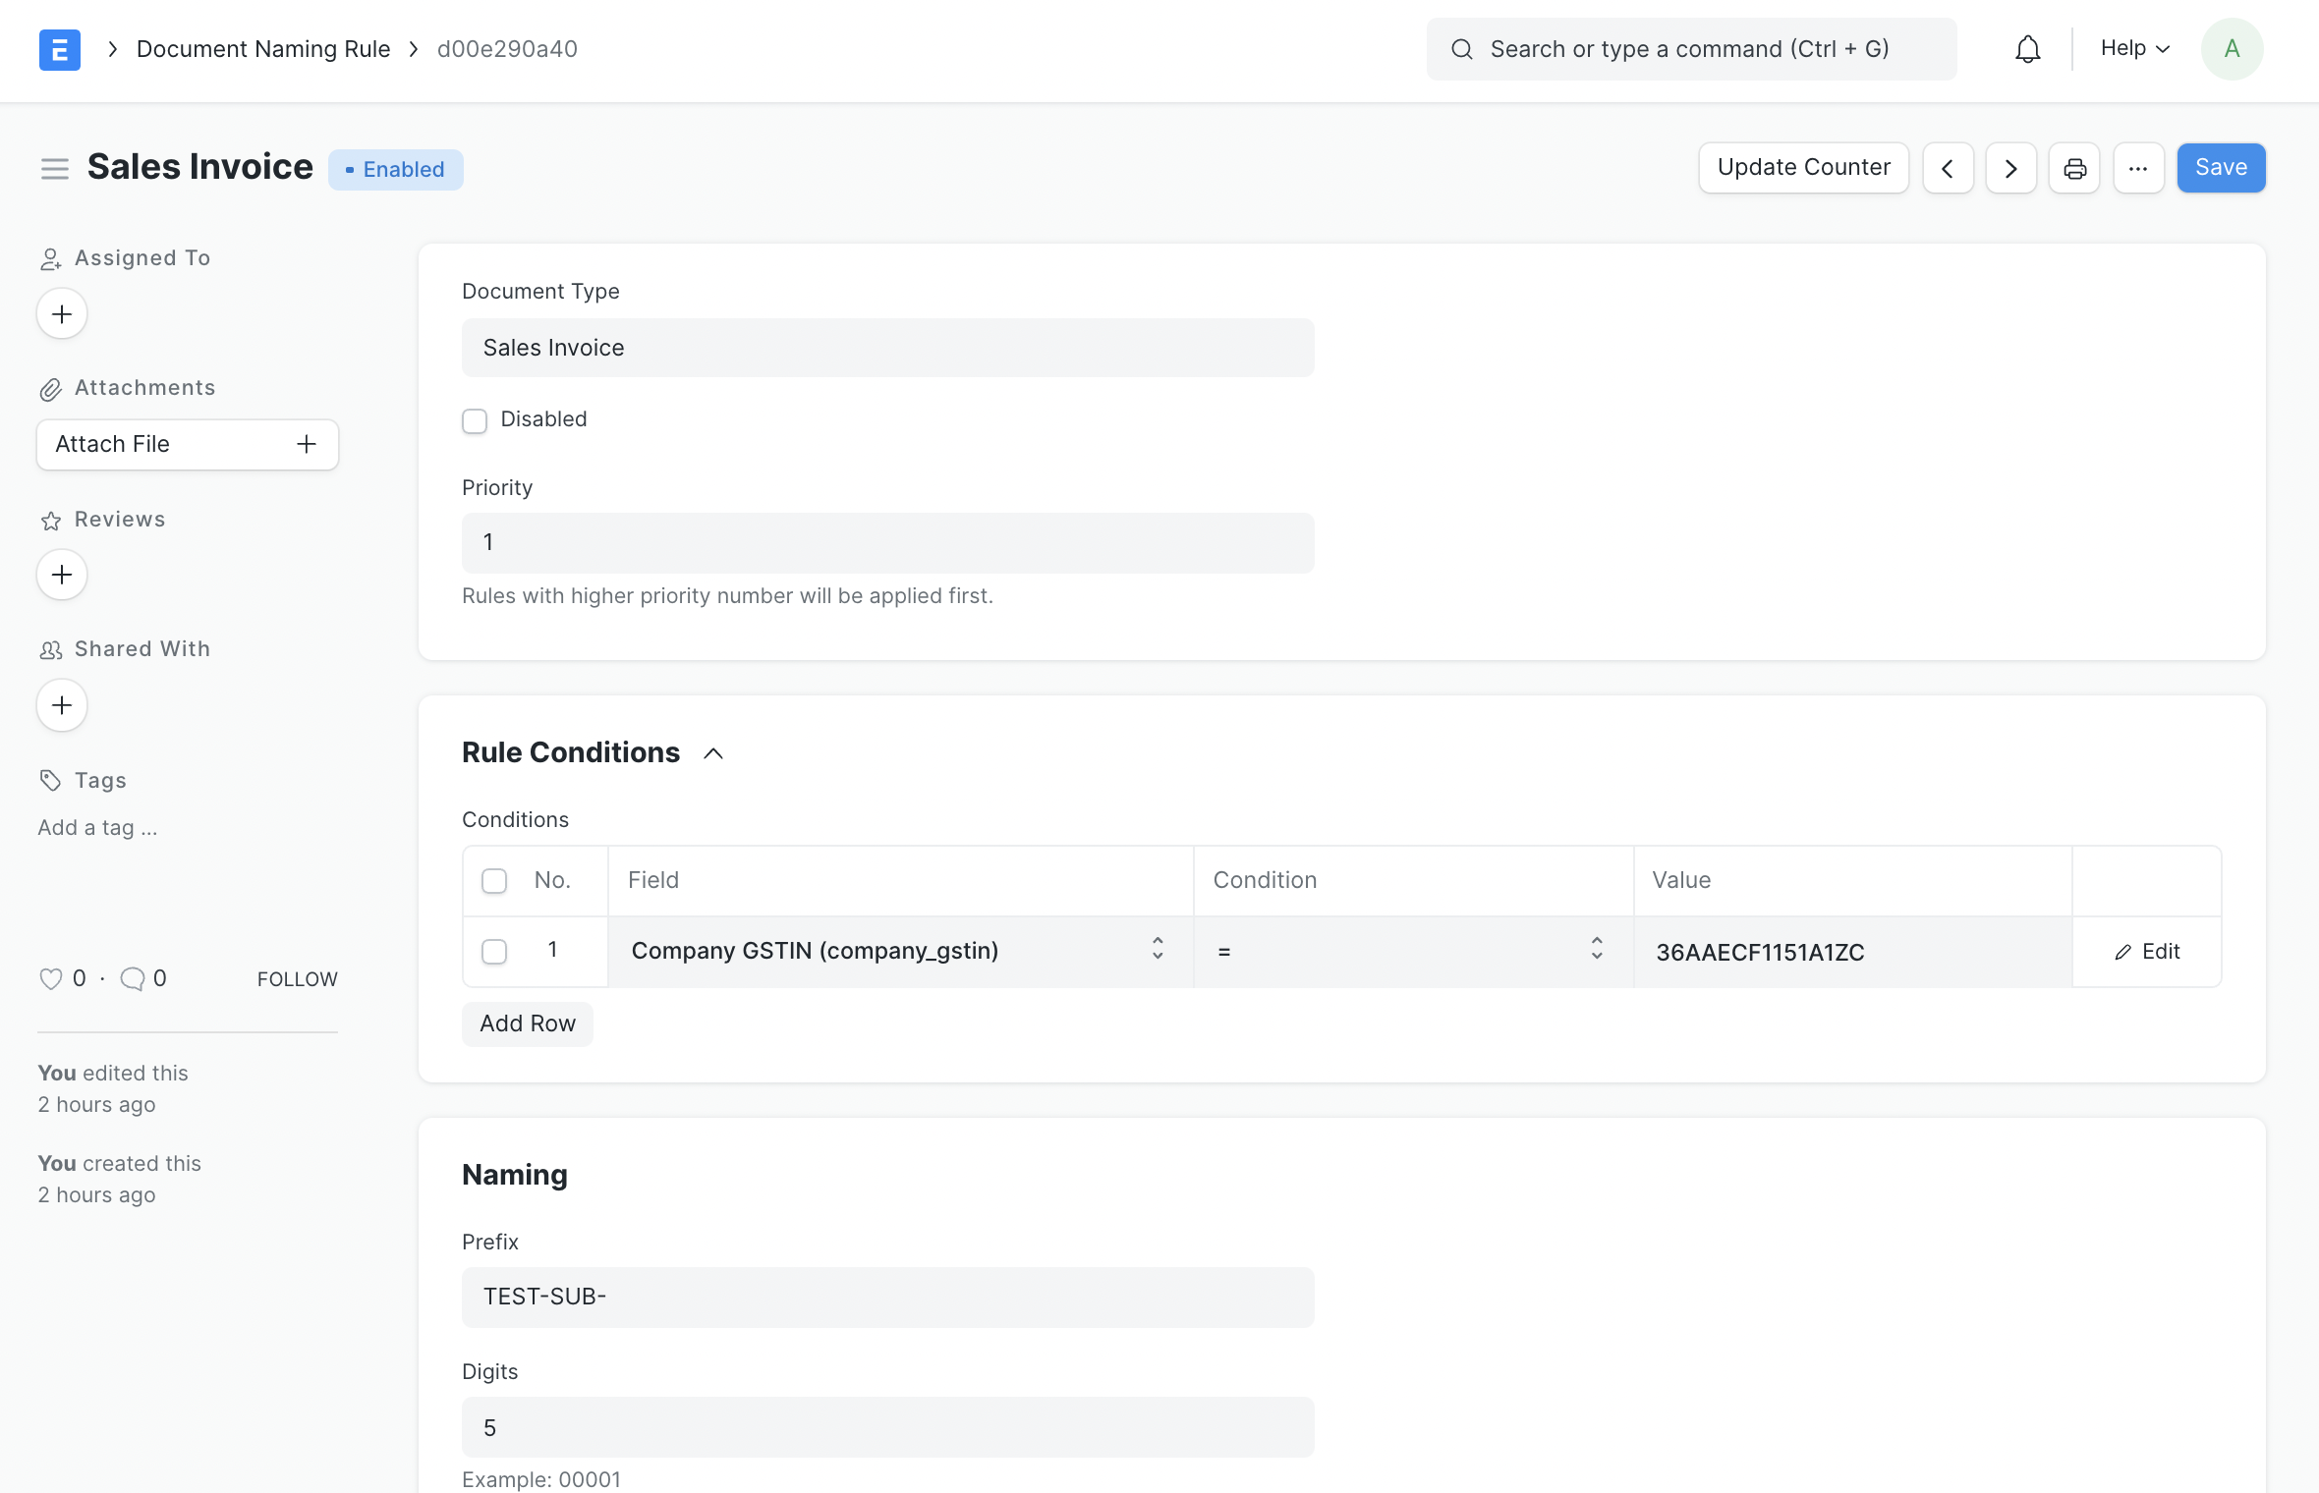Add an assignee with plus icon

pos(62,314)
